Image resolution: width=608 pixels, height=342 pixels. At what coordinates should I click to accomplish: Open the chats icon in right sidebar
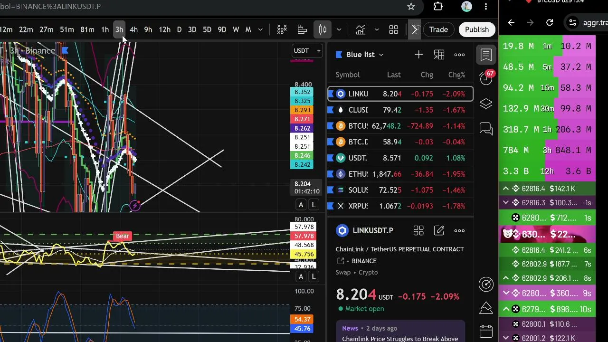click(486, 129)
